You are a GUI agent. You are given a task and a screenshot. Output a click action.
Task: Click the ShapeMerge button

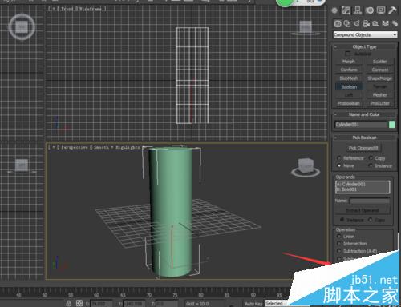(x=379, y=78)
